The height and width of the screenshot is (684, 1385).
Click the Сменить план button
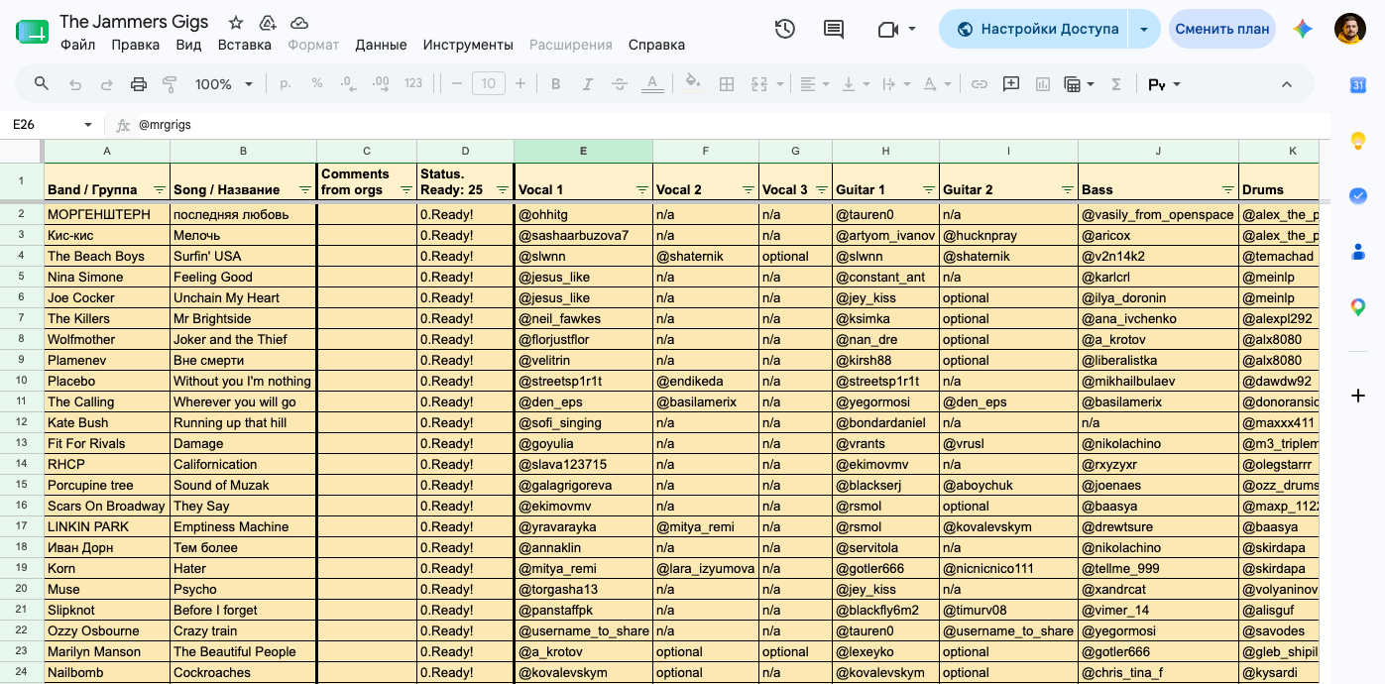tap(1222, 29)
